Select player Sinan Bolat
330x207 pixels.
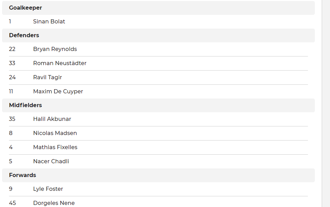tap(49, 22)
